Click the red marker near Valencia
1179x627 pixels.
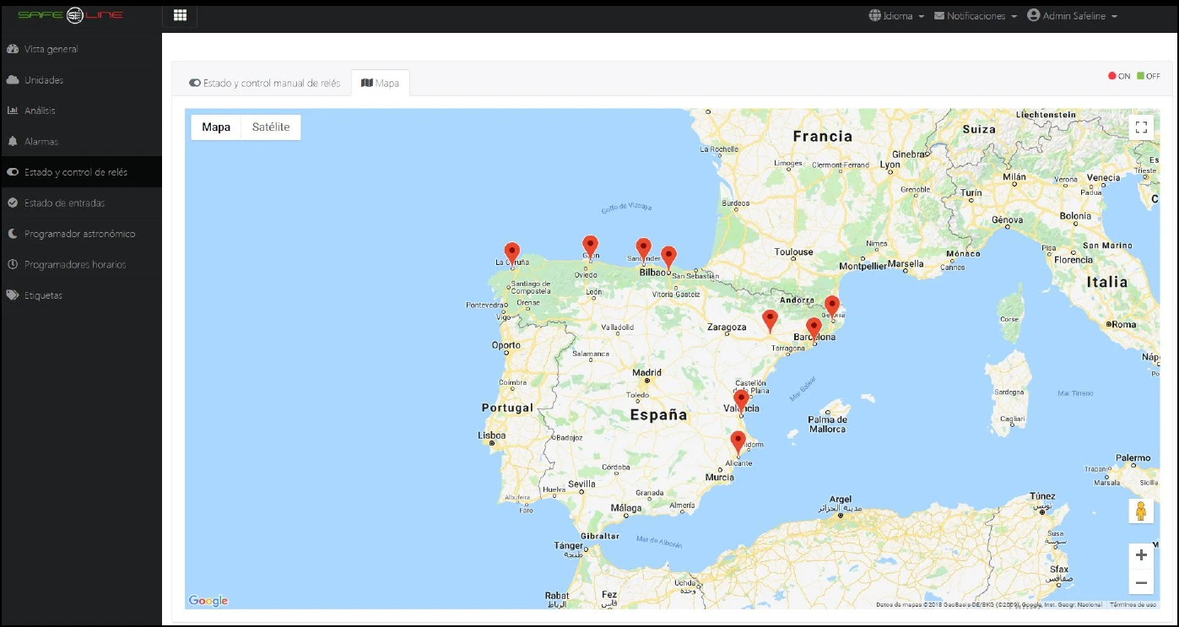coord(741,400)
